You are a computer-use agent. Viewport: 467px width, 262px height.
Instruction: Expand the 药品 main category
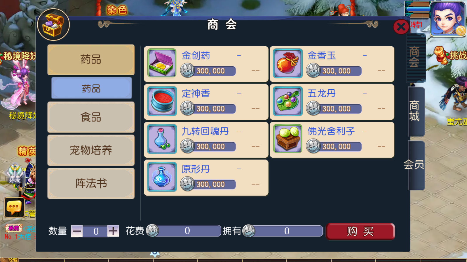(x=91, y=59)
